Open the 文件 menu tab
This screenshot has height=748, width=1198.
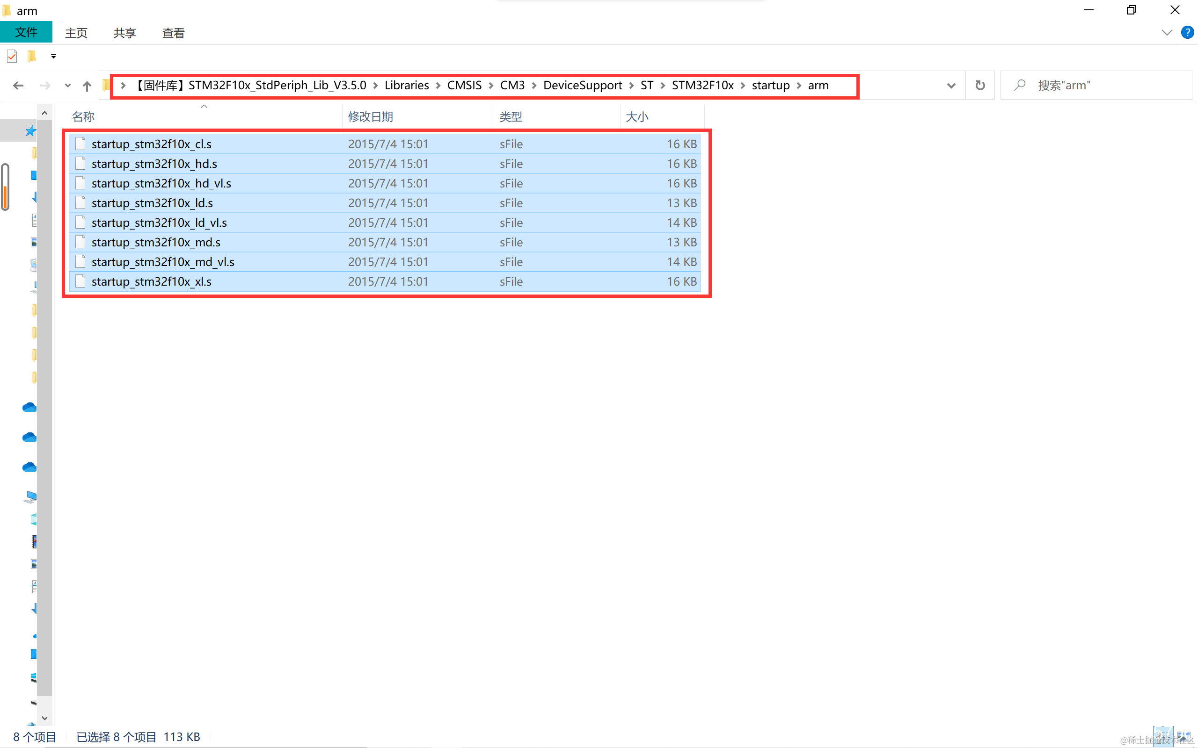click(26, 33)
